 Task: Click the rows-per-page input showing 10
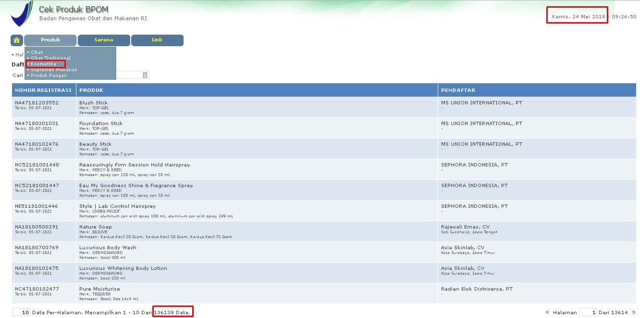(x=22, y=313)
